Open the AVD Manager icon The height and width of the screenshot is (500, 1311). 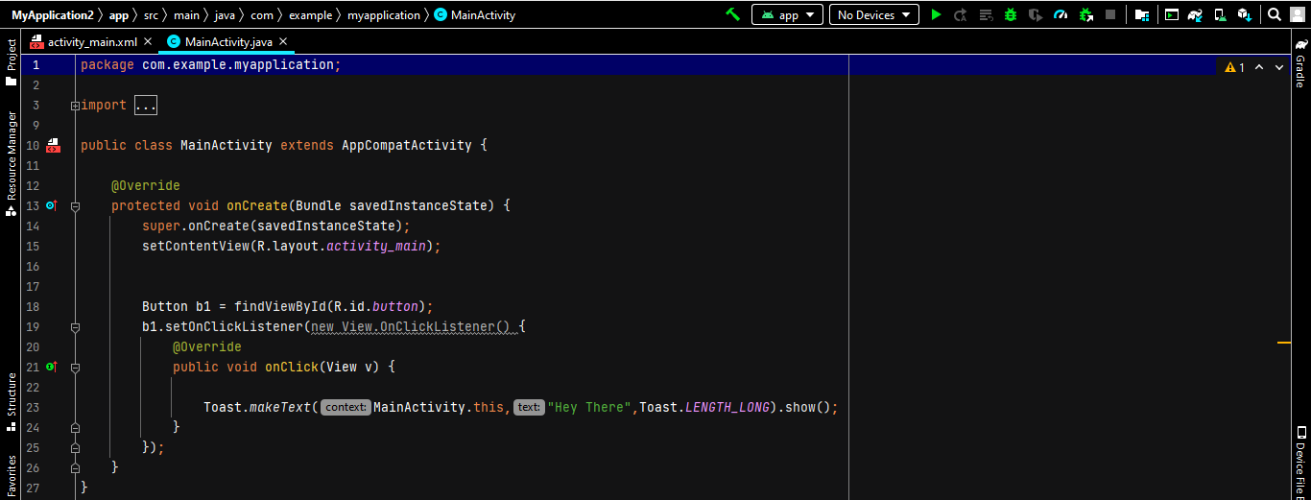coord(1220,14)
